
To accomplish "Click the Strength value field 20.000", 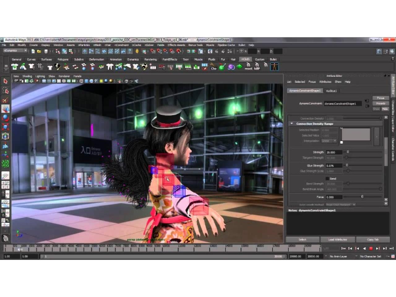I will click(334, 153).
